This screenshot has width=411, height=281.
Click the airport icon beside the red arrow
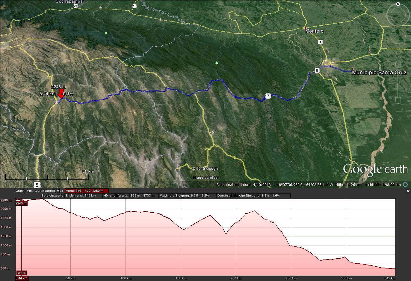click(x=57, y=103)
